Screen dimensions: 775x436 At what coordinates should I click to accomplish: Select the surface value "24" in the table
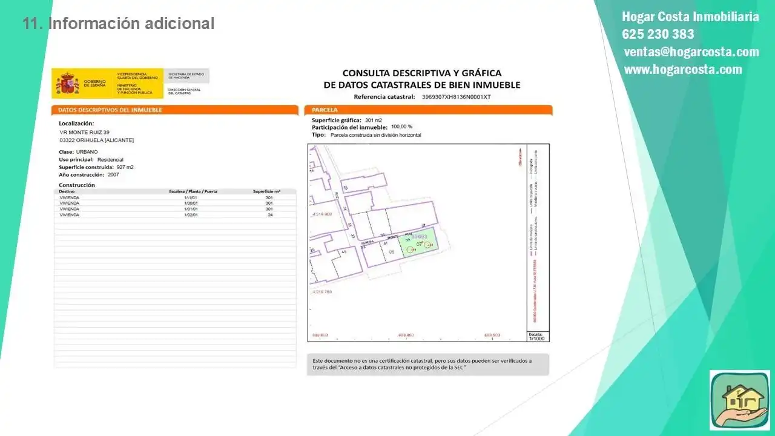coord(270,215)
